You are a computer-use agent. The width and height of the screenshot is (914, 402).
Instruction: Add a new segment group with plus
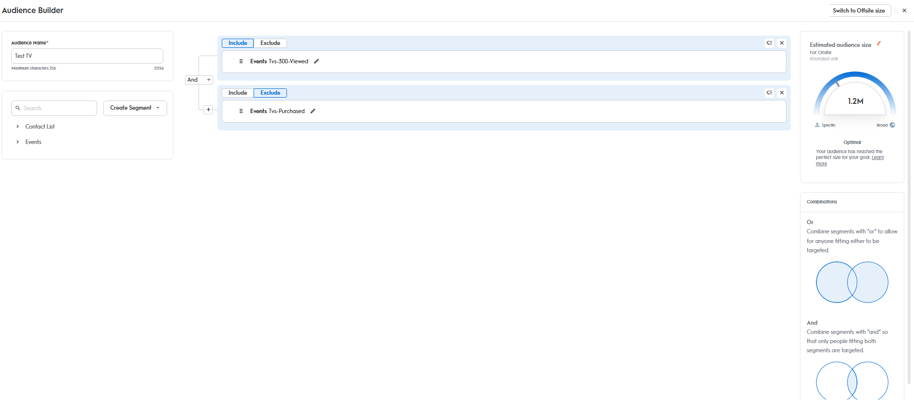pos(208,110)
